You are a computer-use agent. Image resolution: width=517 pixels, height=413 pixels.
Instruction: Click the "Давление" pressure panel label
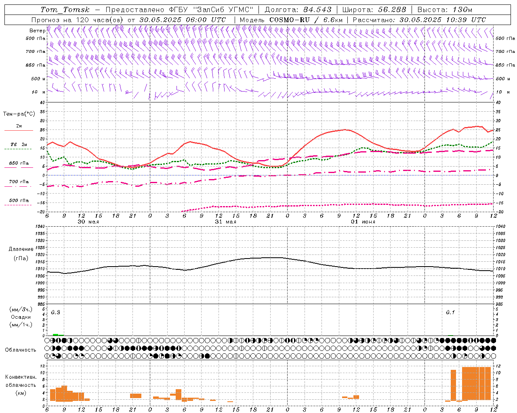[21, 249]
